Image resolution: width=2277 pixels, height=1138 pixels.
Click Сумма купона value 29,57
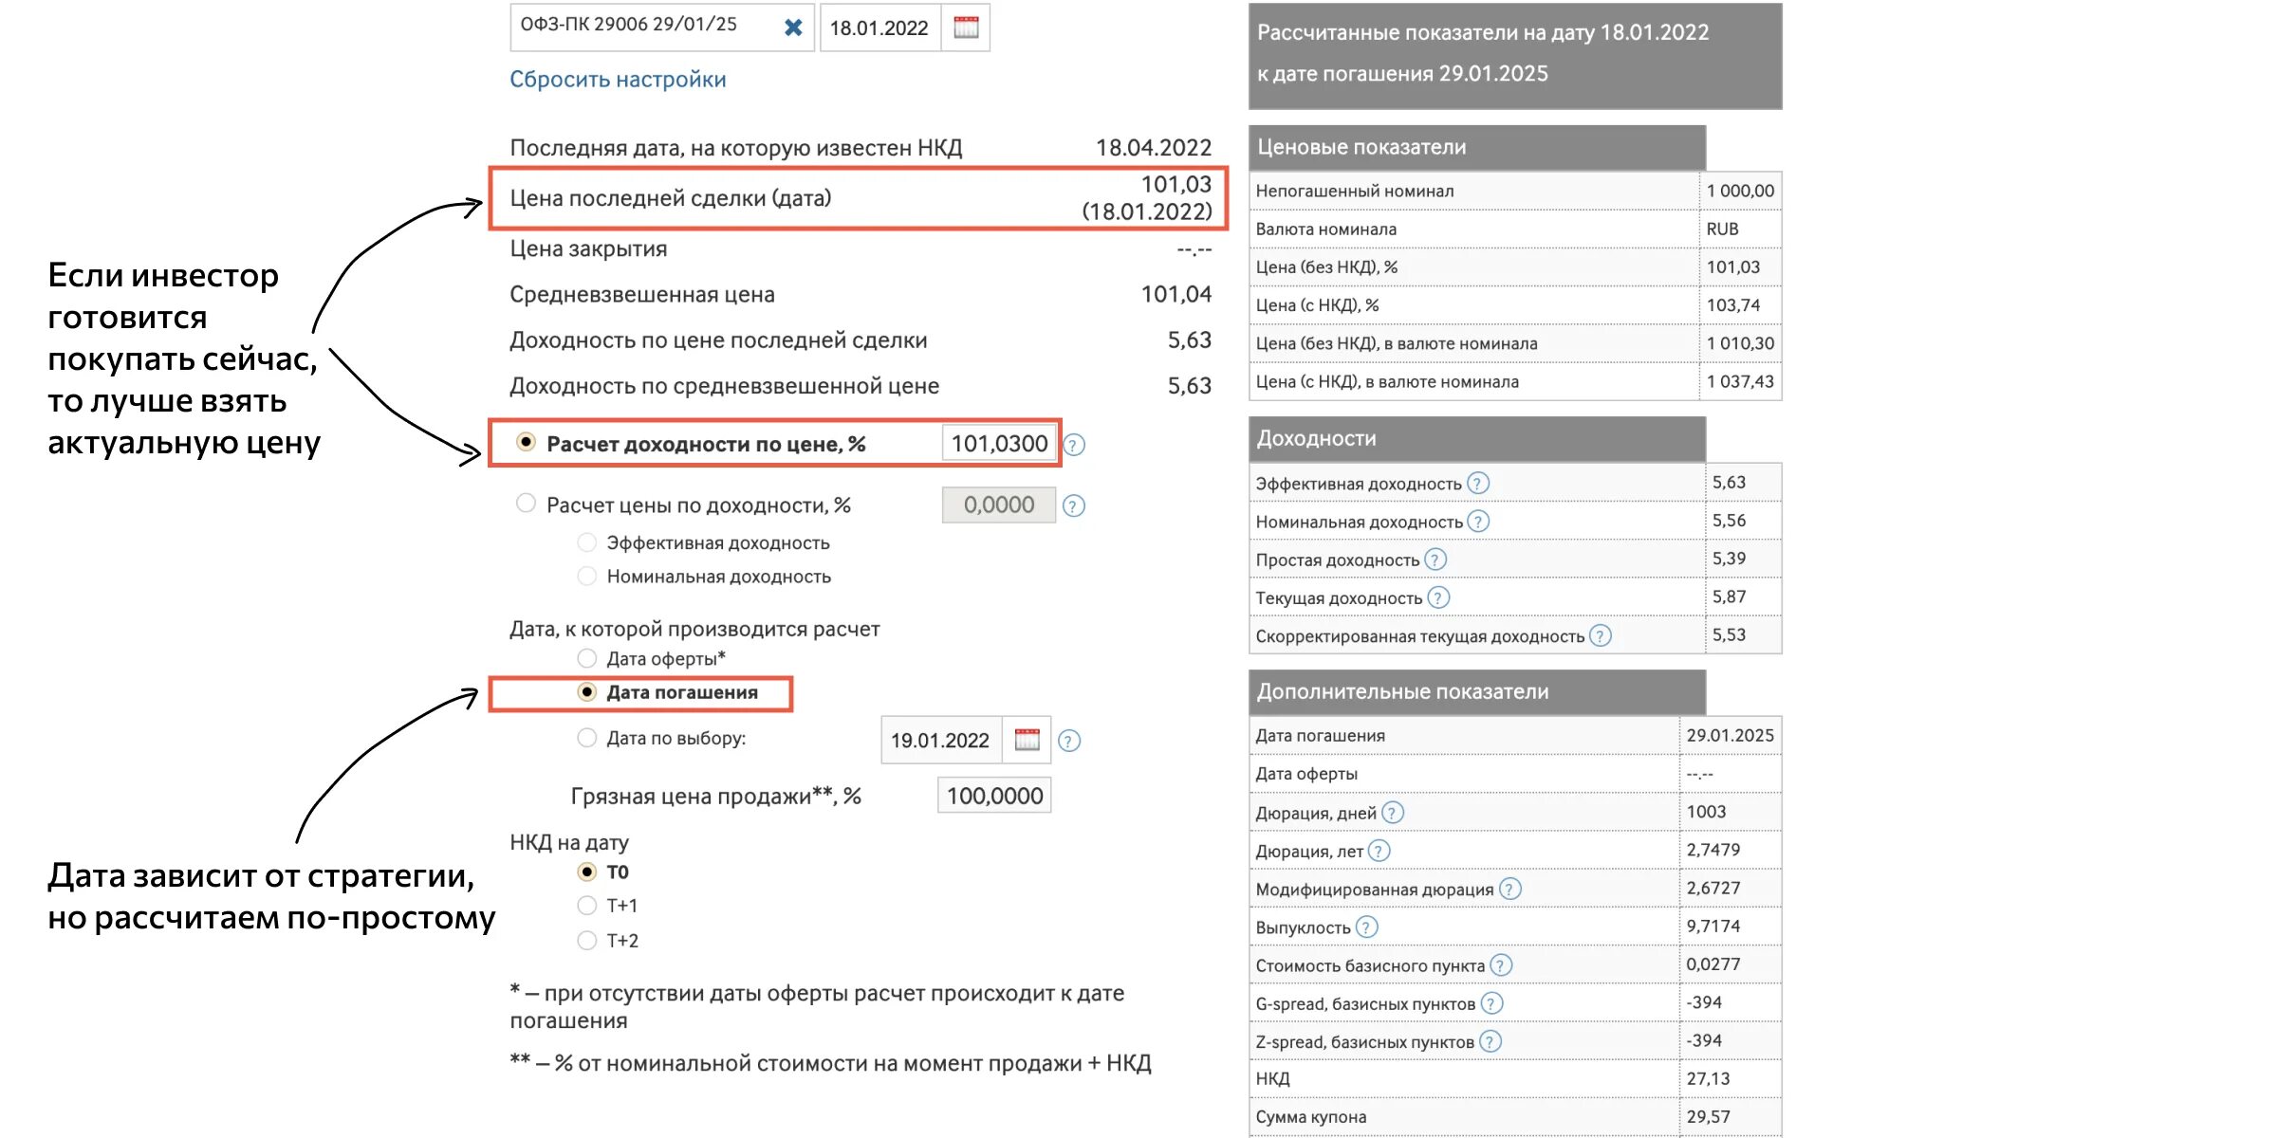1708,1116
